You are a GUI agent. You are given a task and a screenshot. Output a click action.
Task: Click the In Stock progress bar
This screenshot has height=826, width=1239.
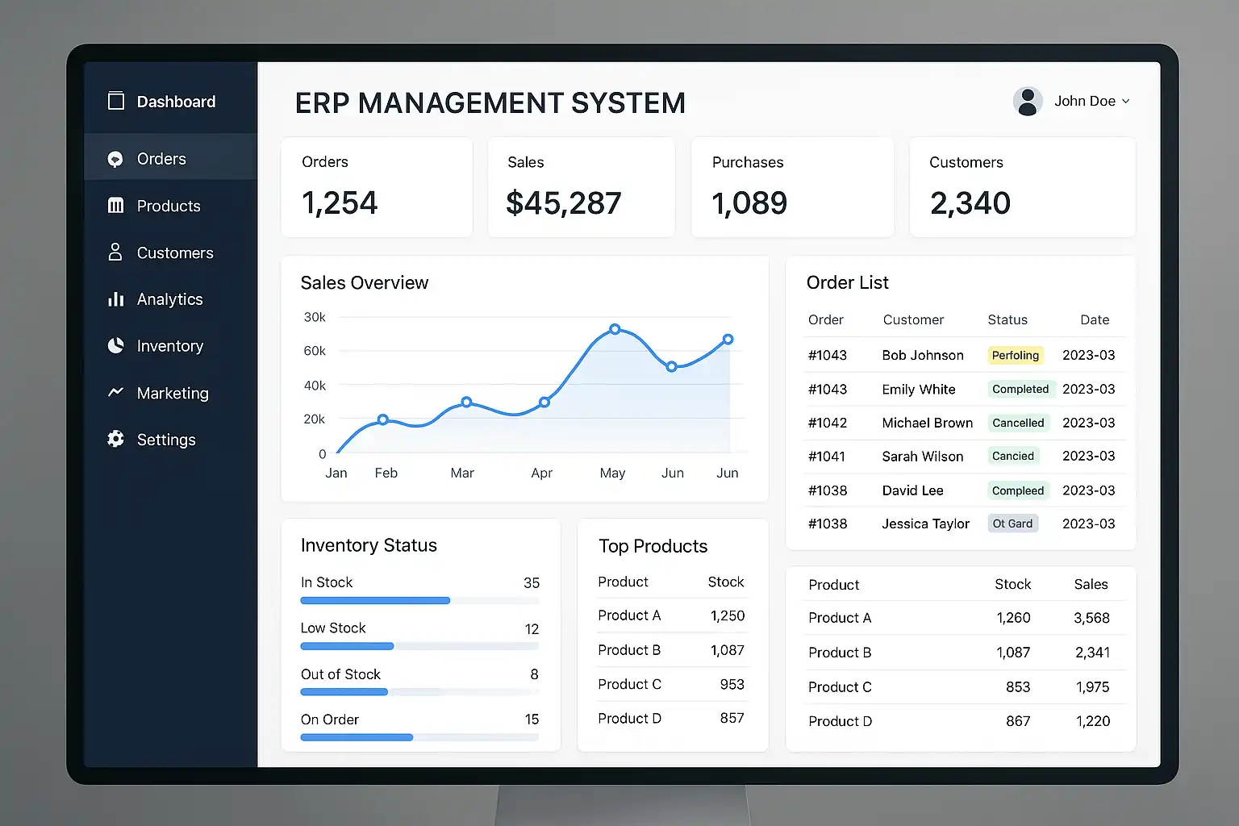(419, 600)
